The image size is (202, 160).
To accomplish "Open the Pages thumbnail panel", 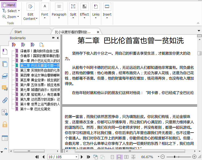I will coord(5,64).
